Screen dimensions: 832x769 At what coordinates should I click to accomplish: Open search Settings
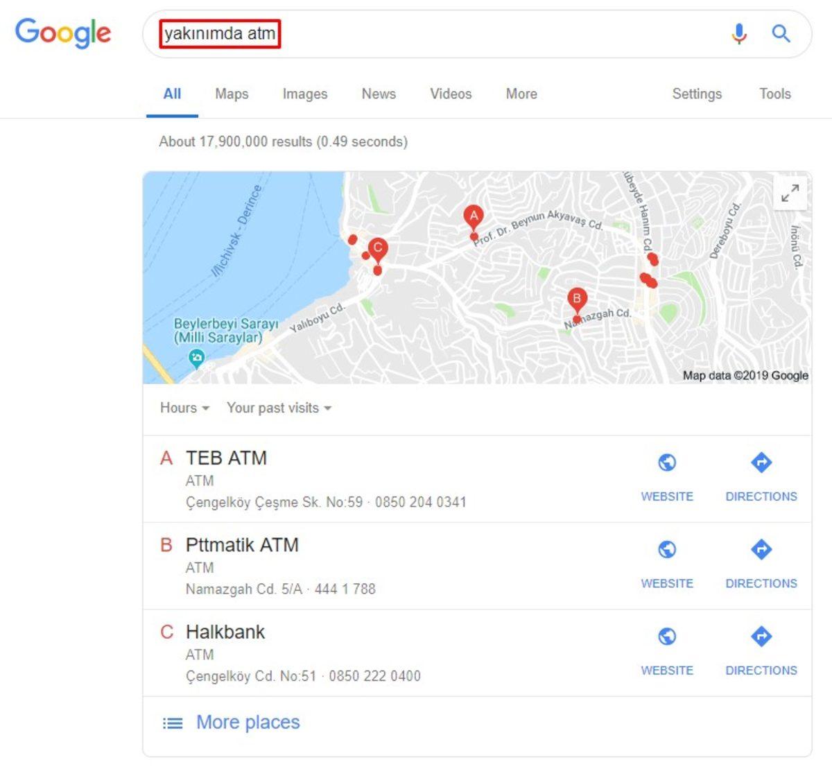tap(697, 94)
